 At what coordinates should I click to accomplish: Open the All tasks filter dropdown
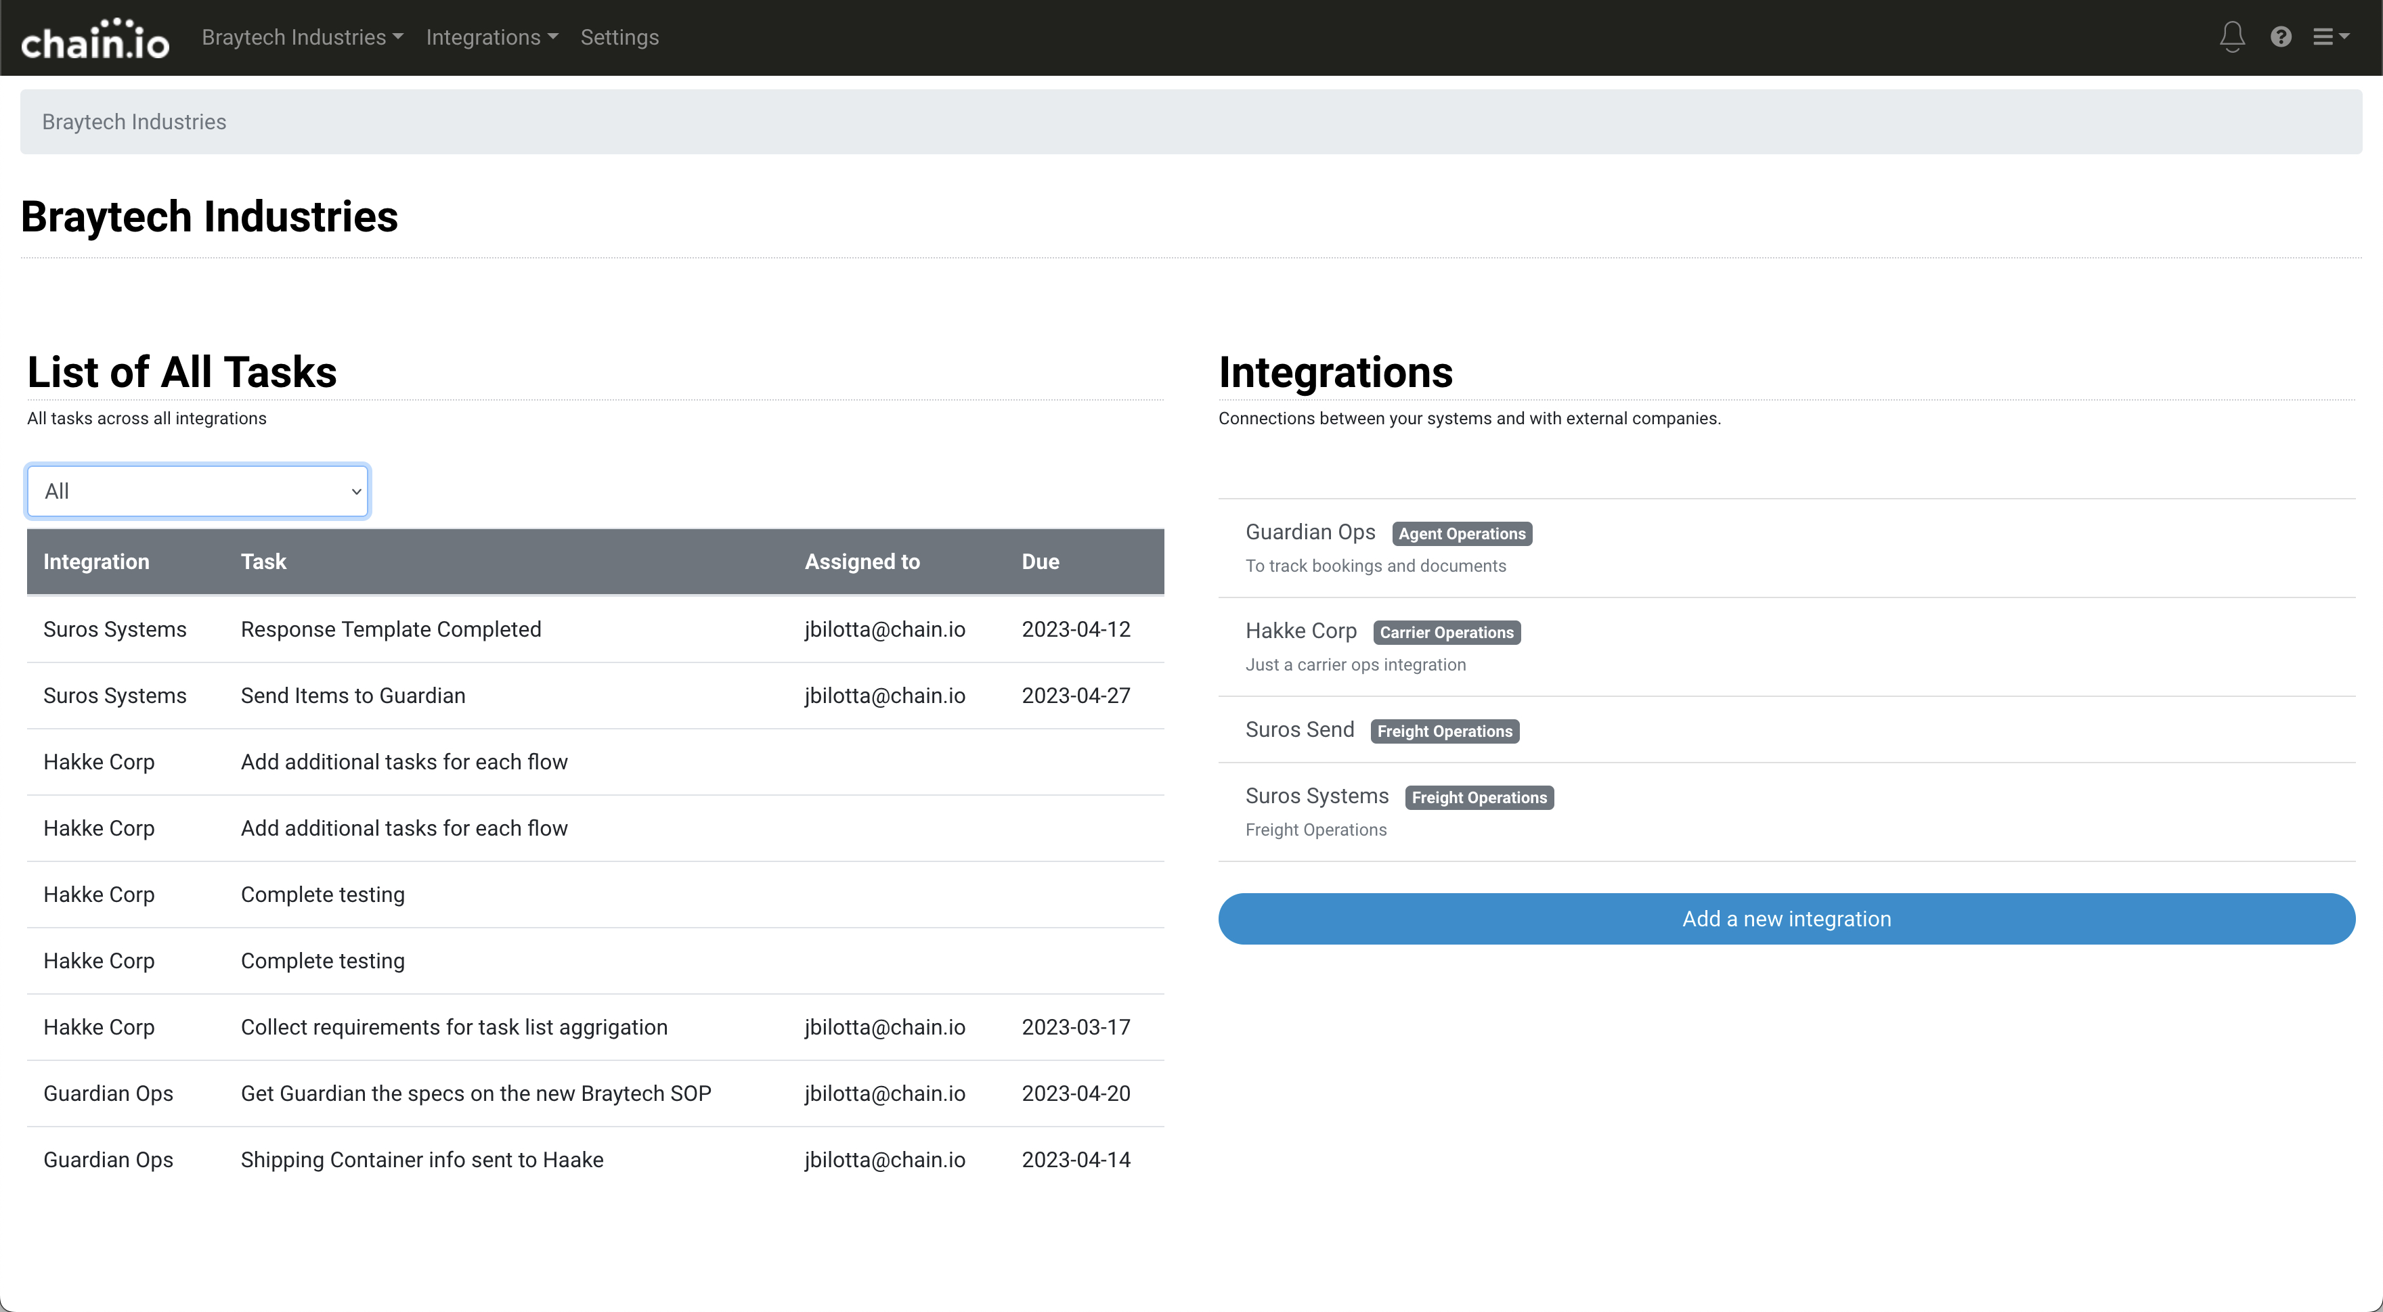198,491
